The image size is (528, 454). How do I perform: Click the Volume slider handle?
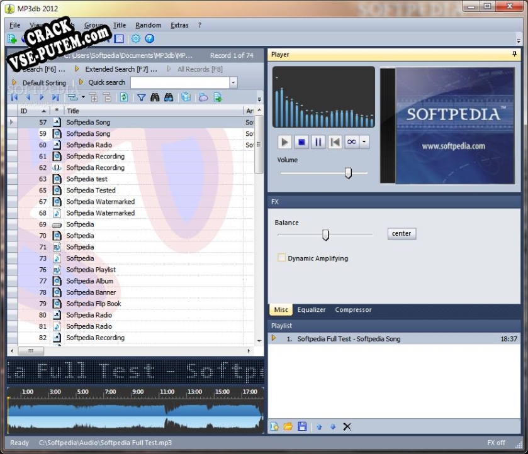click(x=348, y=173)
